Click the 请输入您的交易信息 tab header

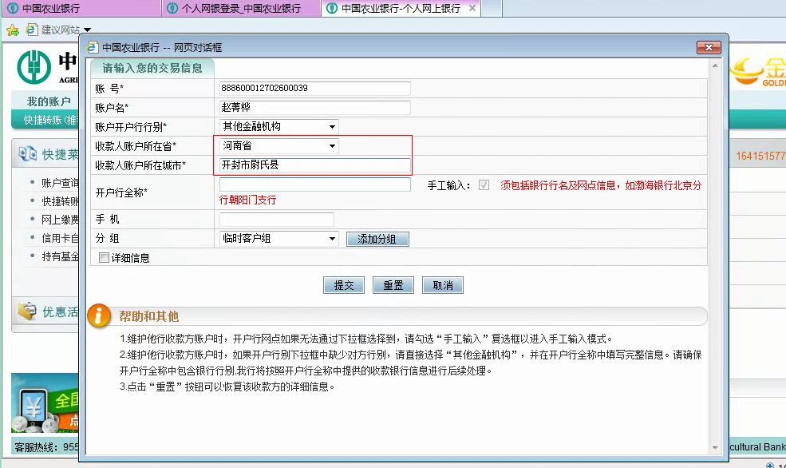click(152, 68)
